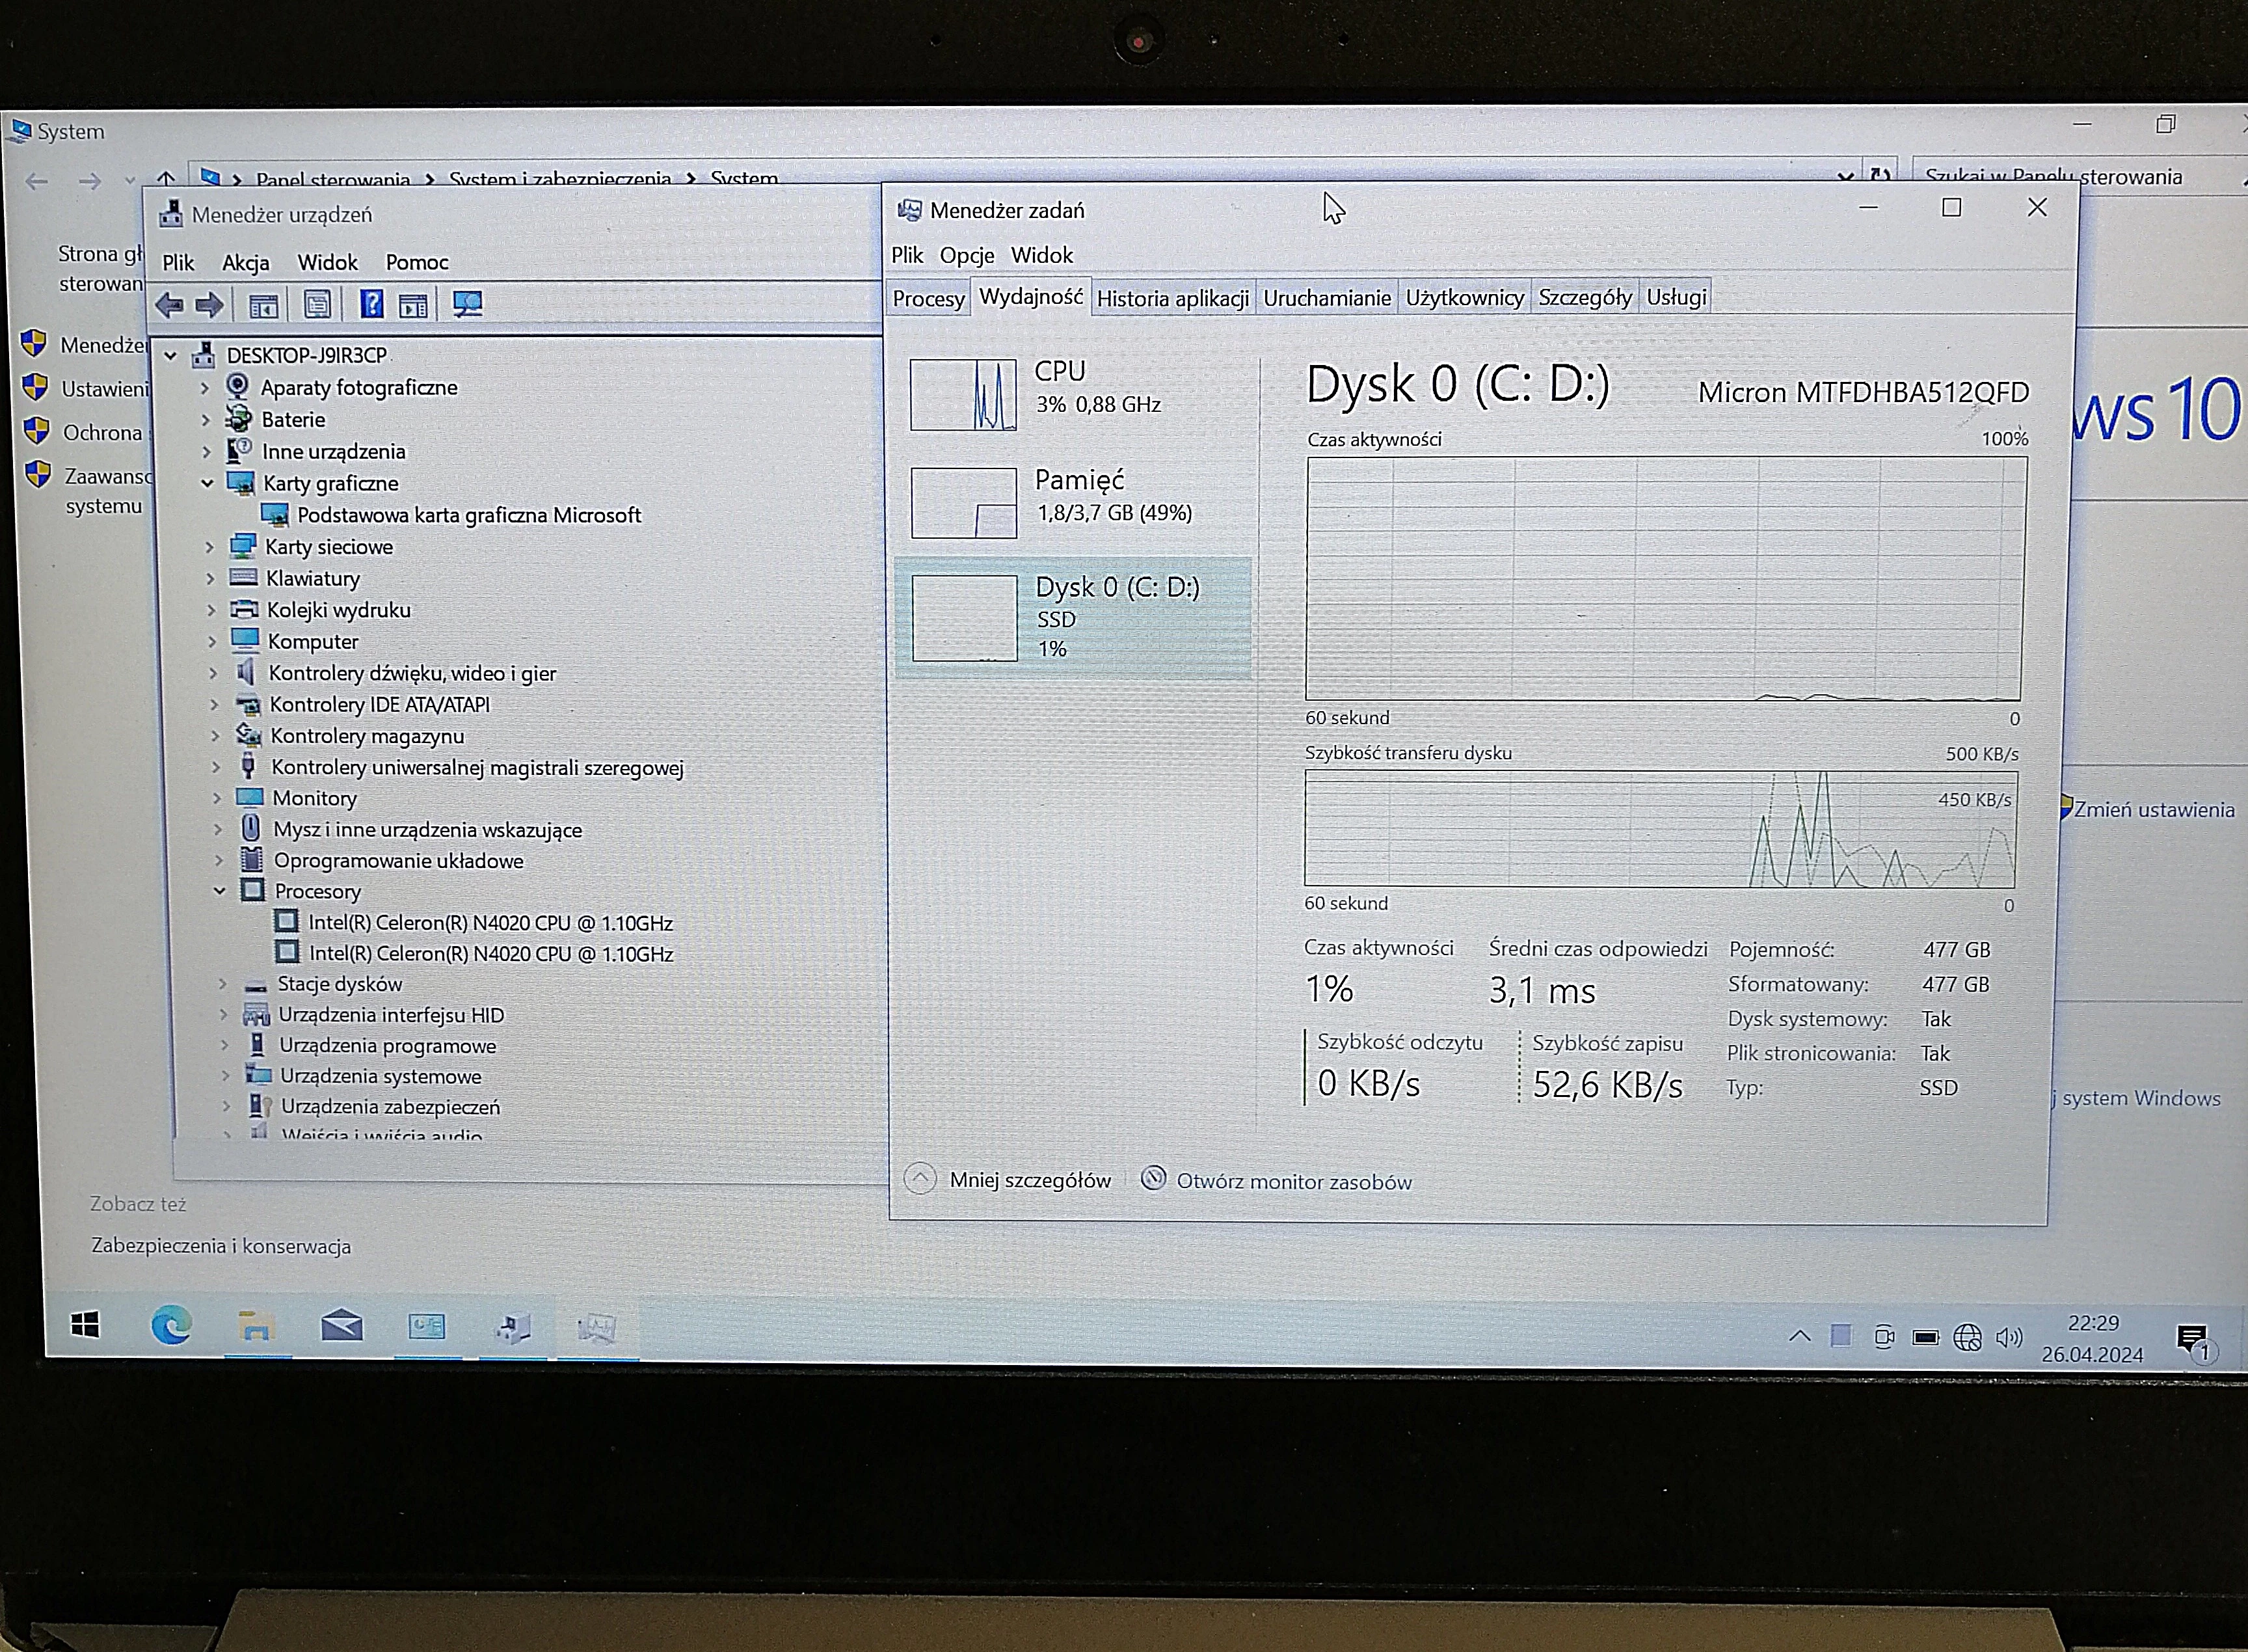The width and height of the screenshot is (2248, 1652).
Task: Click Control Panel System taskbar icon
Action: 427,1327
